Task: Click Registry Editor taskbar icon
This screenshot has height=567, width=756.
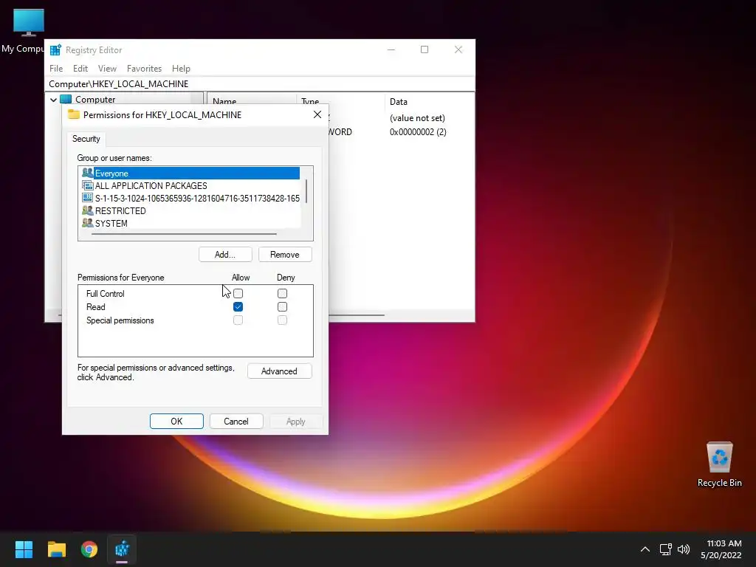Action: pos(122,549)
